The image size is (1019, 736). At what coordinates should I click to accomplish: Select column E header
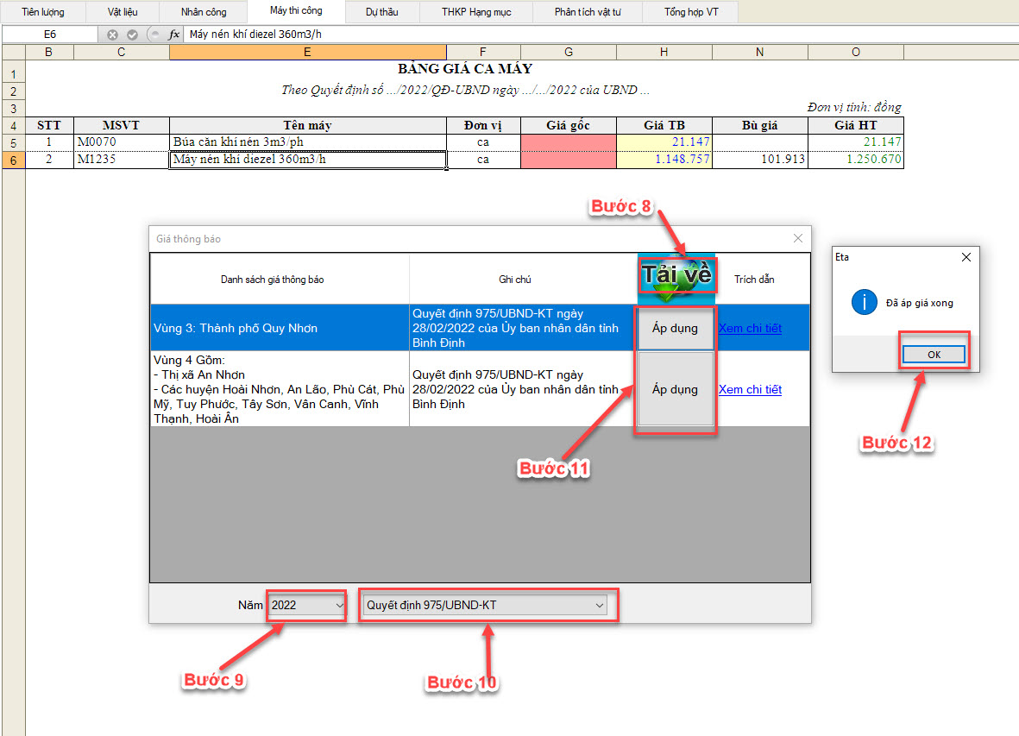[x=307, y=52]
